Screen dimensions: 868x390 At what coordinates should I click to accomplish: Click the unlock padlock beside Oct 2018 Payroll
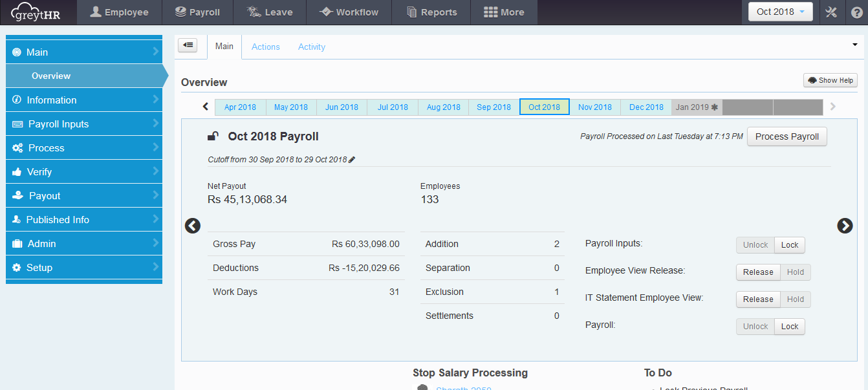(x=213, y=136)
